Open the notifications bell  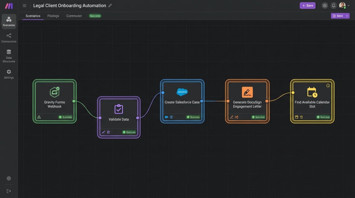tap(333, 5)
